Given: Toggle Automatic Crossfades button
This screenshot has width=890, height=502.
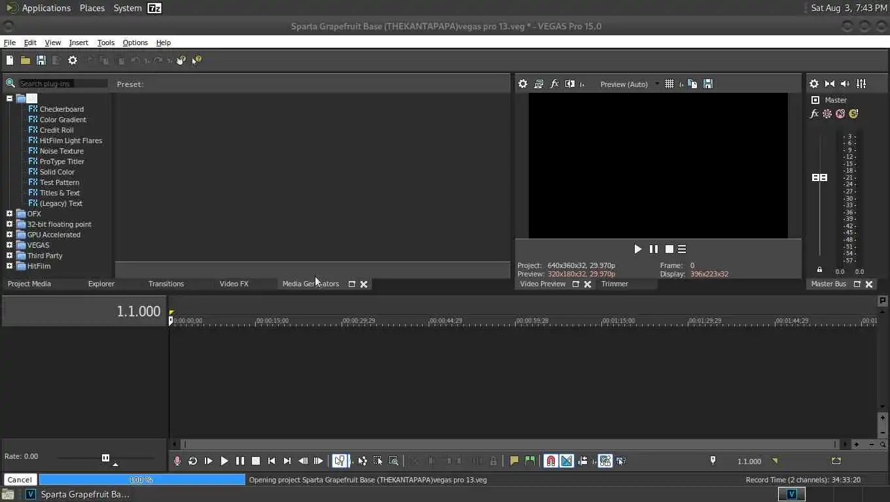Looking at the screenshot, I should (567, 461).
